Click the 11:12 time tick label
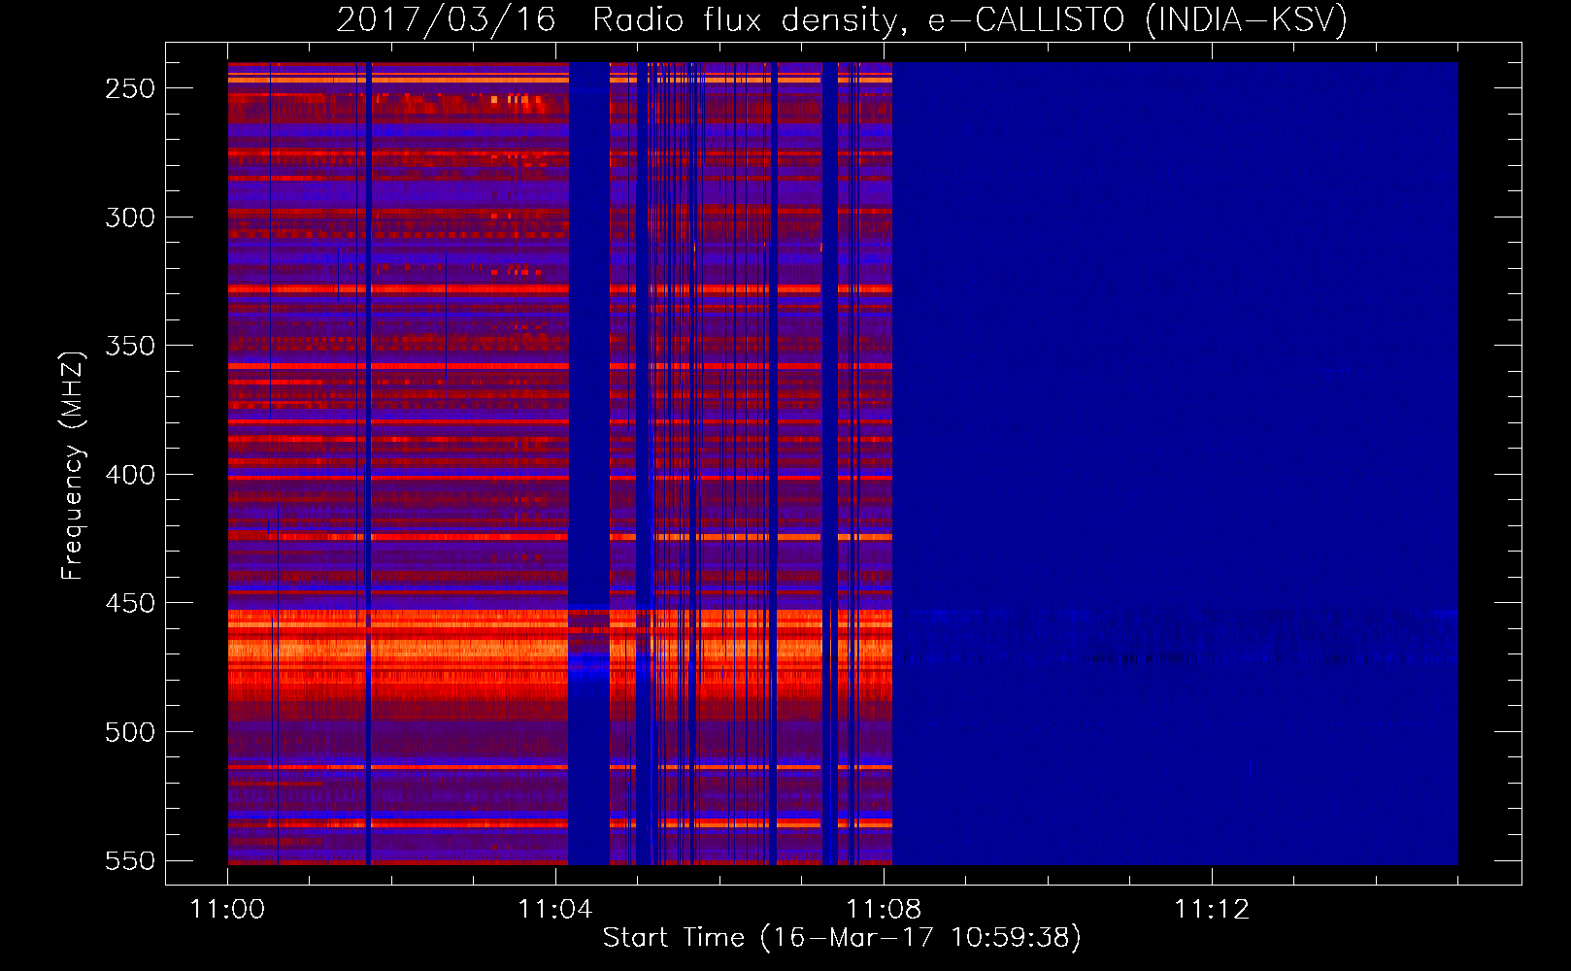The height and width of the screenshot is (971, 1571). click(1212, 909)
